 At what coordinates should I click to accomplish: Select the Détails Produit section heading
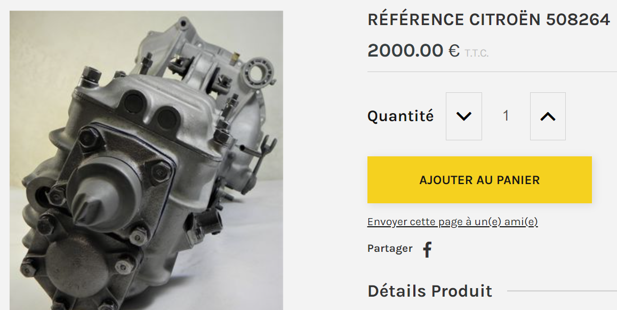click(x=430, y=291)
